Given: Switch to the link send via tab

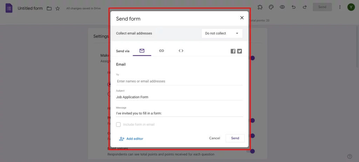Looking at the screenshot, I should coord(161,51).
